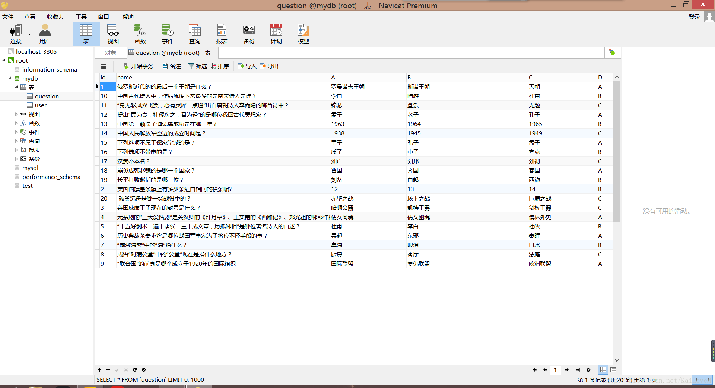
Task: Open the 查看 (View) menu
Action: point(30,16)
